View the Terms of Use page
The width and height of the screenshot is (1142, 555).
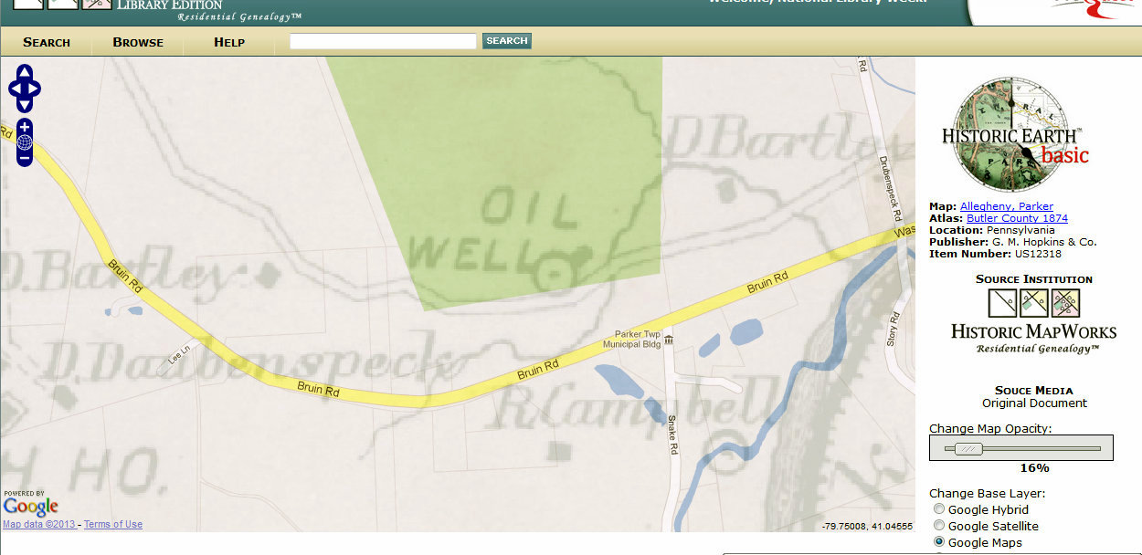point(112,523)
